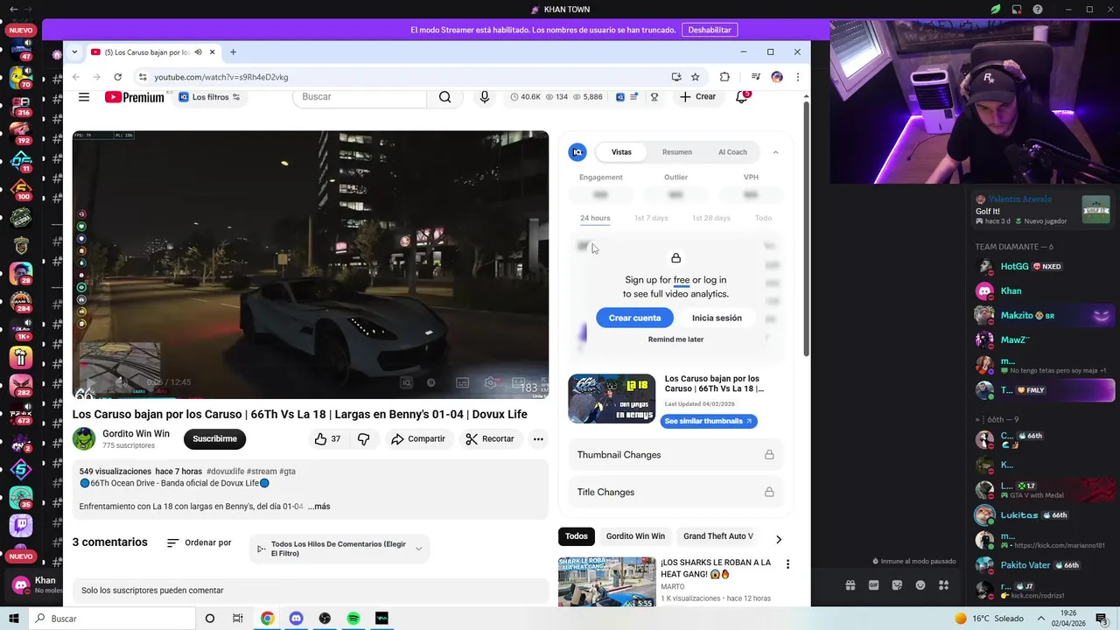The image size is (1120, 630).
Task: Click Remind me later link
Action: pyautogui.click(x=675, y=339)
